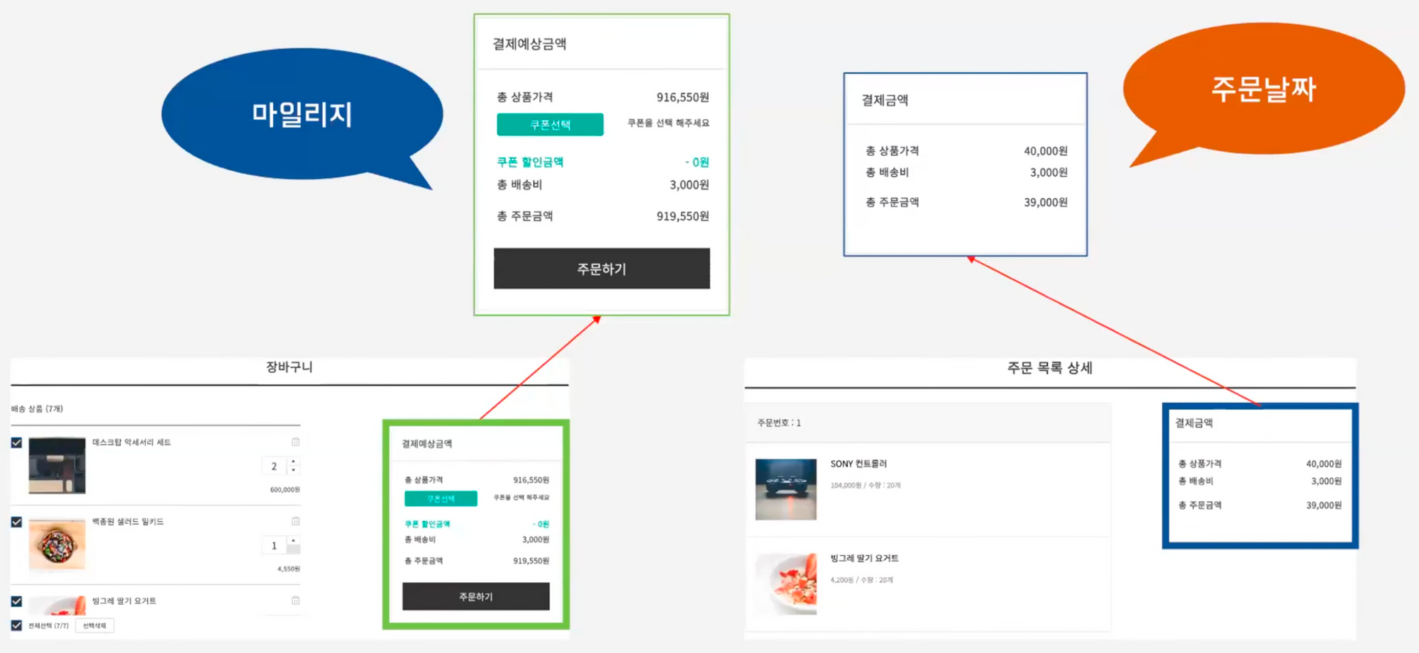Viewport: 1419px width, 653px height.
Task: Click the 장바구니 page heading
Action: [x=289, y=367]
